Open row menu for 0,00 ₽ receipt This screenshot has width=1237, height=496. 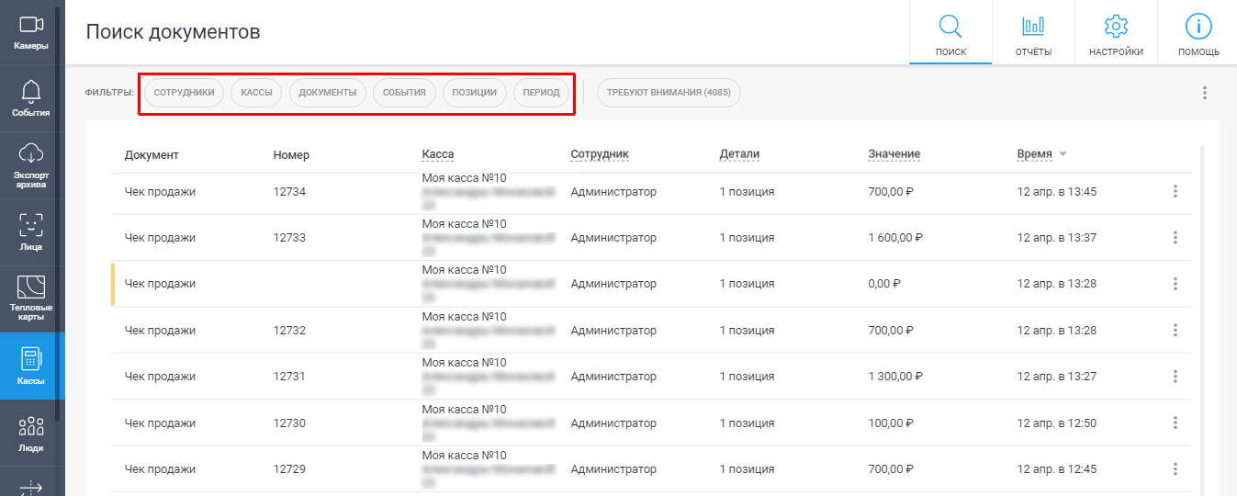click(x=1175, y=284)
